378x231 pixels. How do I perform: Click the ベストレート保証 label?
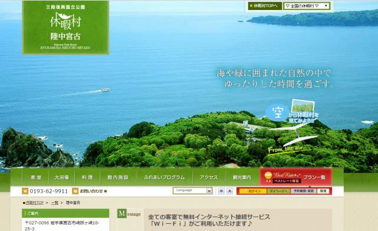pos(287,181)
